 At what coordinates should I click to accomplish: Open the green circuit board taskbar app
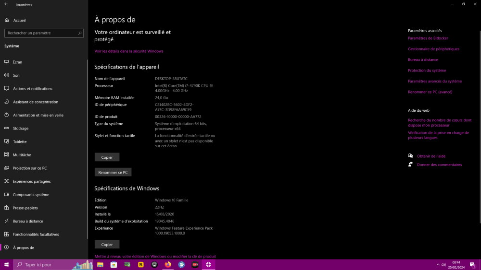[127, 265]
